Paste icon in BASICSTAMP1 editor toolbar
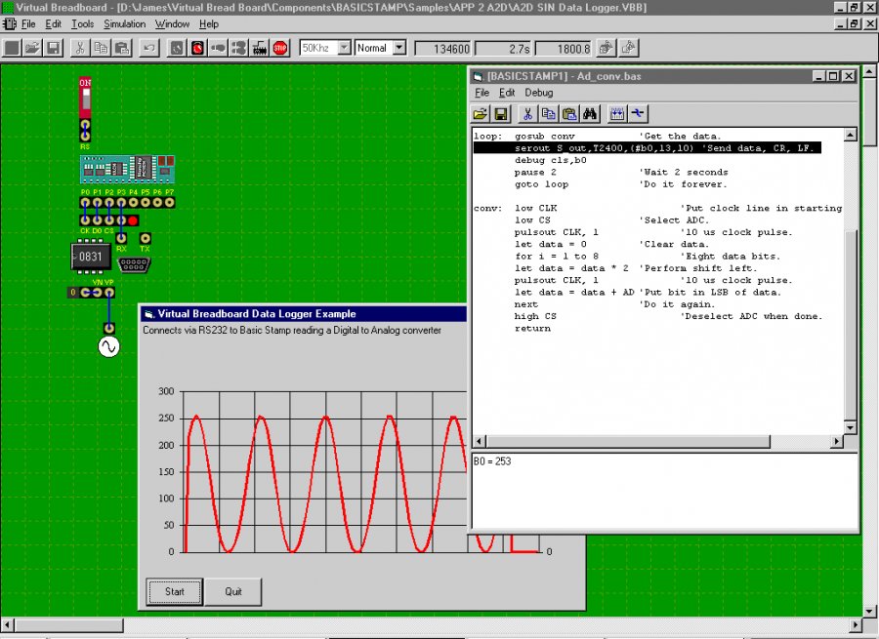 569,114
